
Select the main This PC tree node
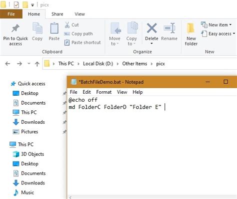tap(21, 144)
